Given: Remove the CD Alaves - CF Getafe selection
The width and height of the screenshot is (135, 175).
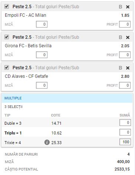Looking at the screenshot, I should (128, 68).
